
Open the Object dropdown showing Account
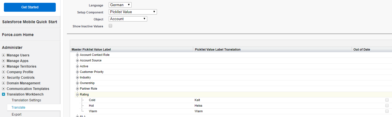128,19
